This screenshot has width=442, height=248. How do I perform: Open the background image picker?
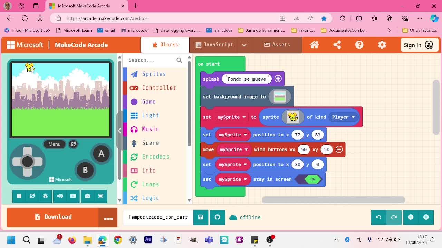pyautogui.click(x=280, y=97)
